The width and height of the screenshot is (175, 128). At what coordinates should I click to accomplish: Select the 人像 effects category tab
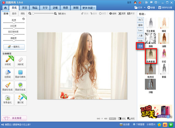tap(140, 35)
